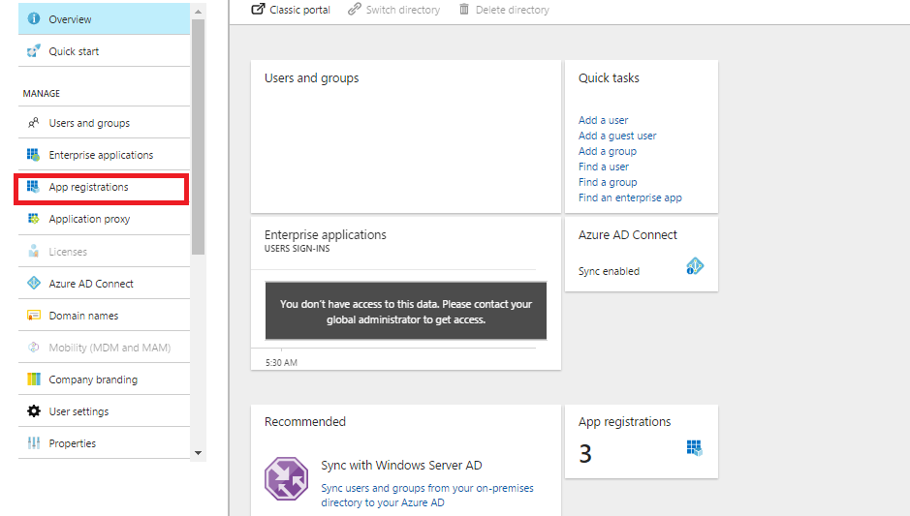Click the Add a user link
This screenshot has width=910, height=516.
click(603, 120)
